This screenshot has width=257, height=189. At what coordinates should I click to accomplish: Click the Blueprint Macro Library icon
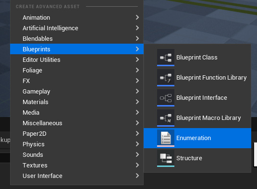pos(166,118)
